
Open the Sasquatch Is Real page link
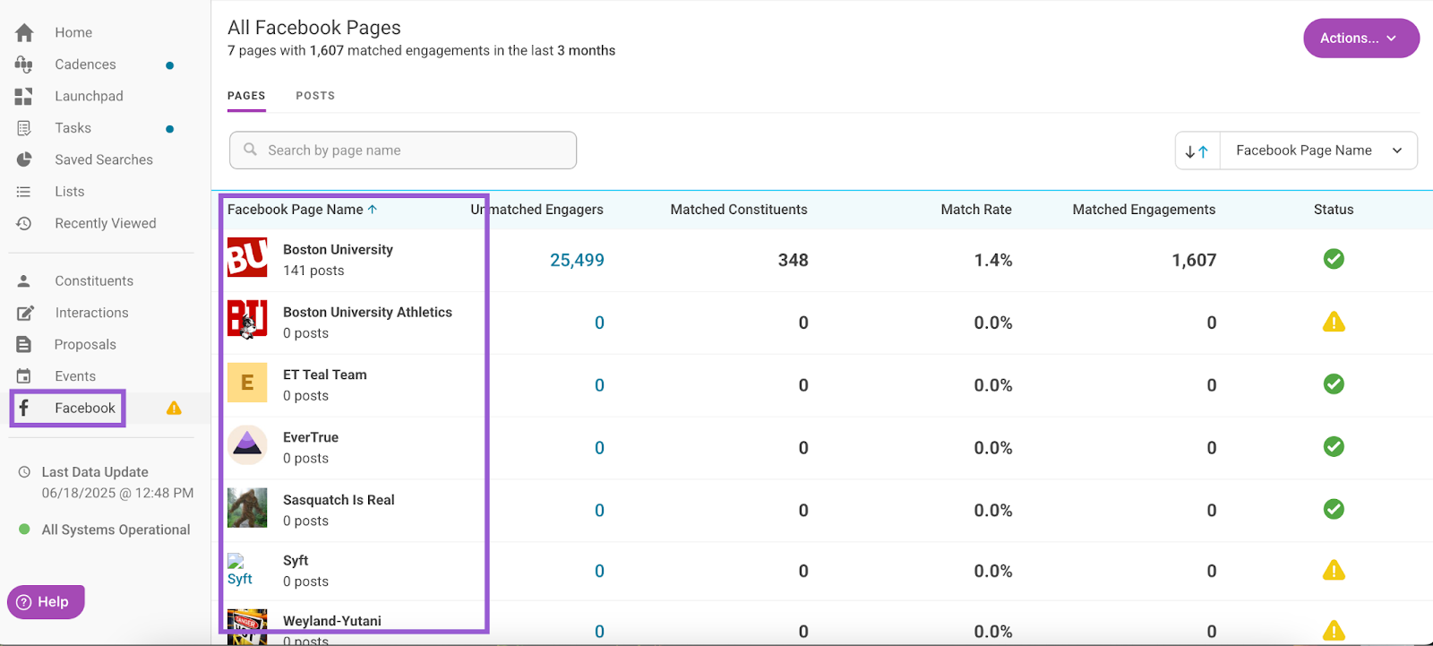339,500
